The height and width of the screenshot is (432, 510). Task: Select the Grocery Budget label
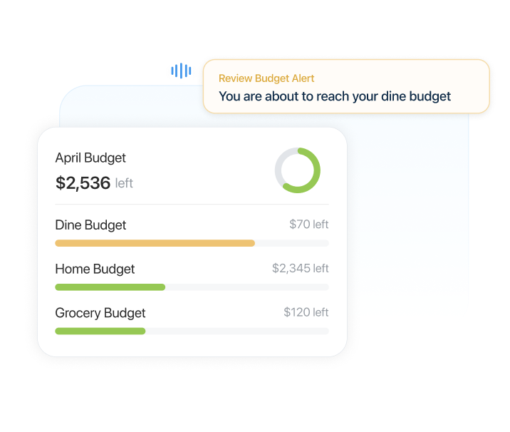(x=100, y=313)
